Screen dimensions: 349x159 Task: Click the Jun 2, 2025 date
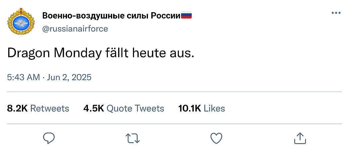click(x=69, y=77)
